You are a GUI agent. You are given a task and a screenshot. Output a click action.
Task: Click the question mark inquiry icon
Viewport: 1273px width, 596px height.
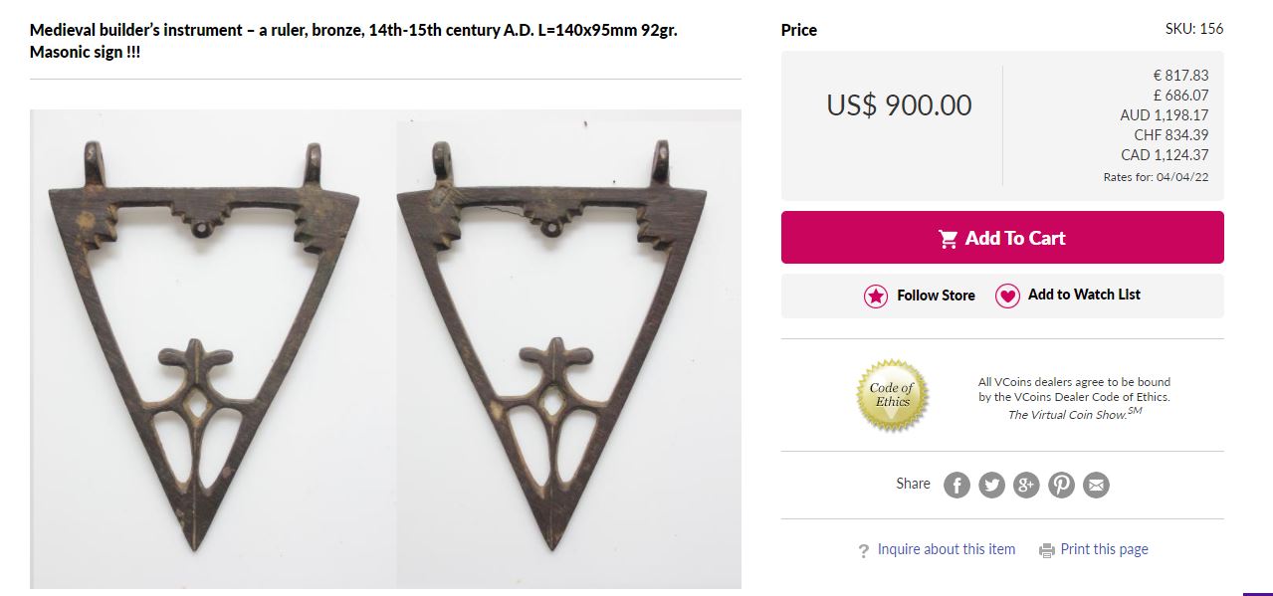(863, 550)
